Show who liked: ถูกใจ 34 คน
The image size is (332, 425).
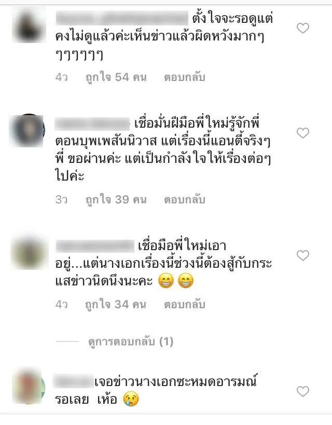(x=116, y=305)
